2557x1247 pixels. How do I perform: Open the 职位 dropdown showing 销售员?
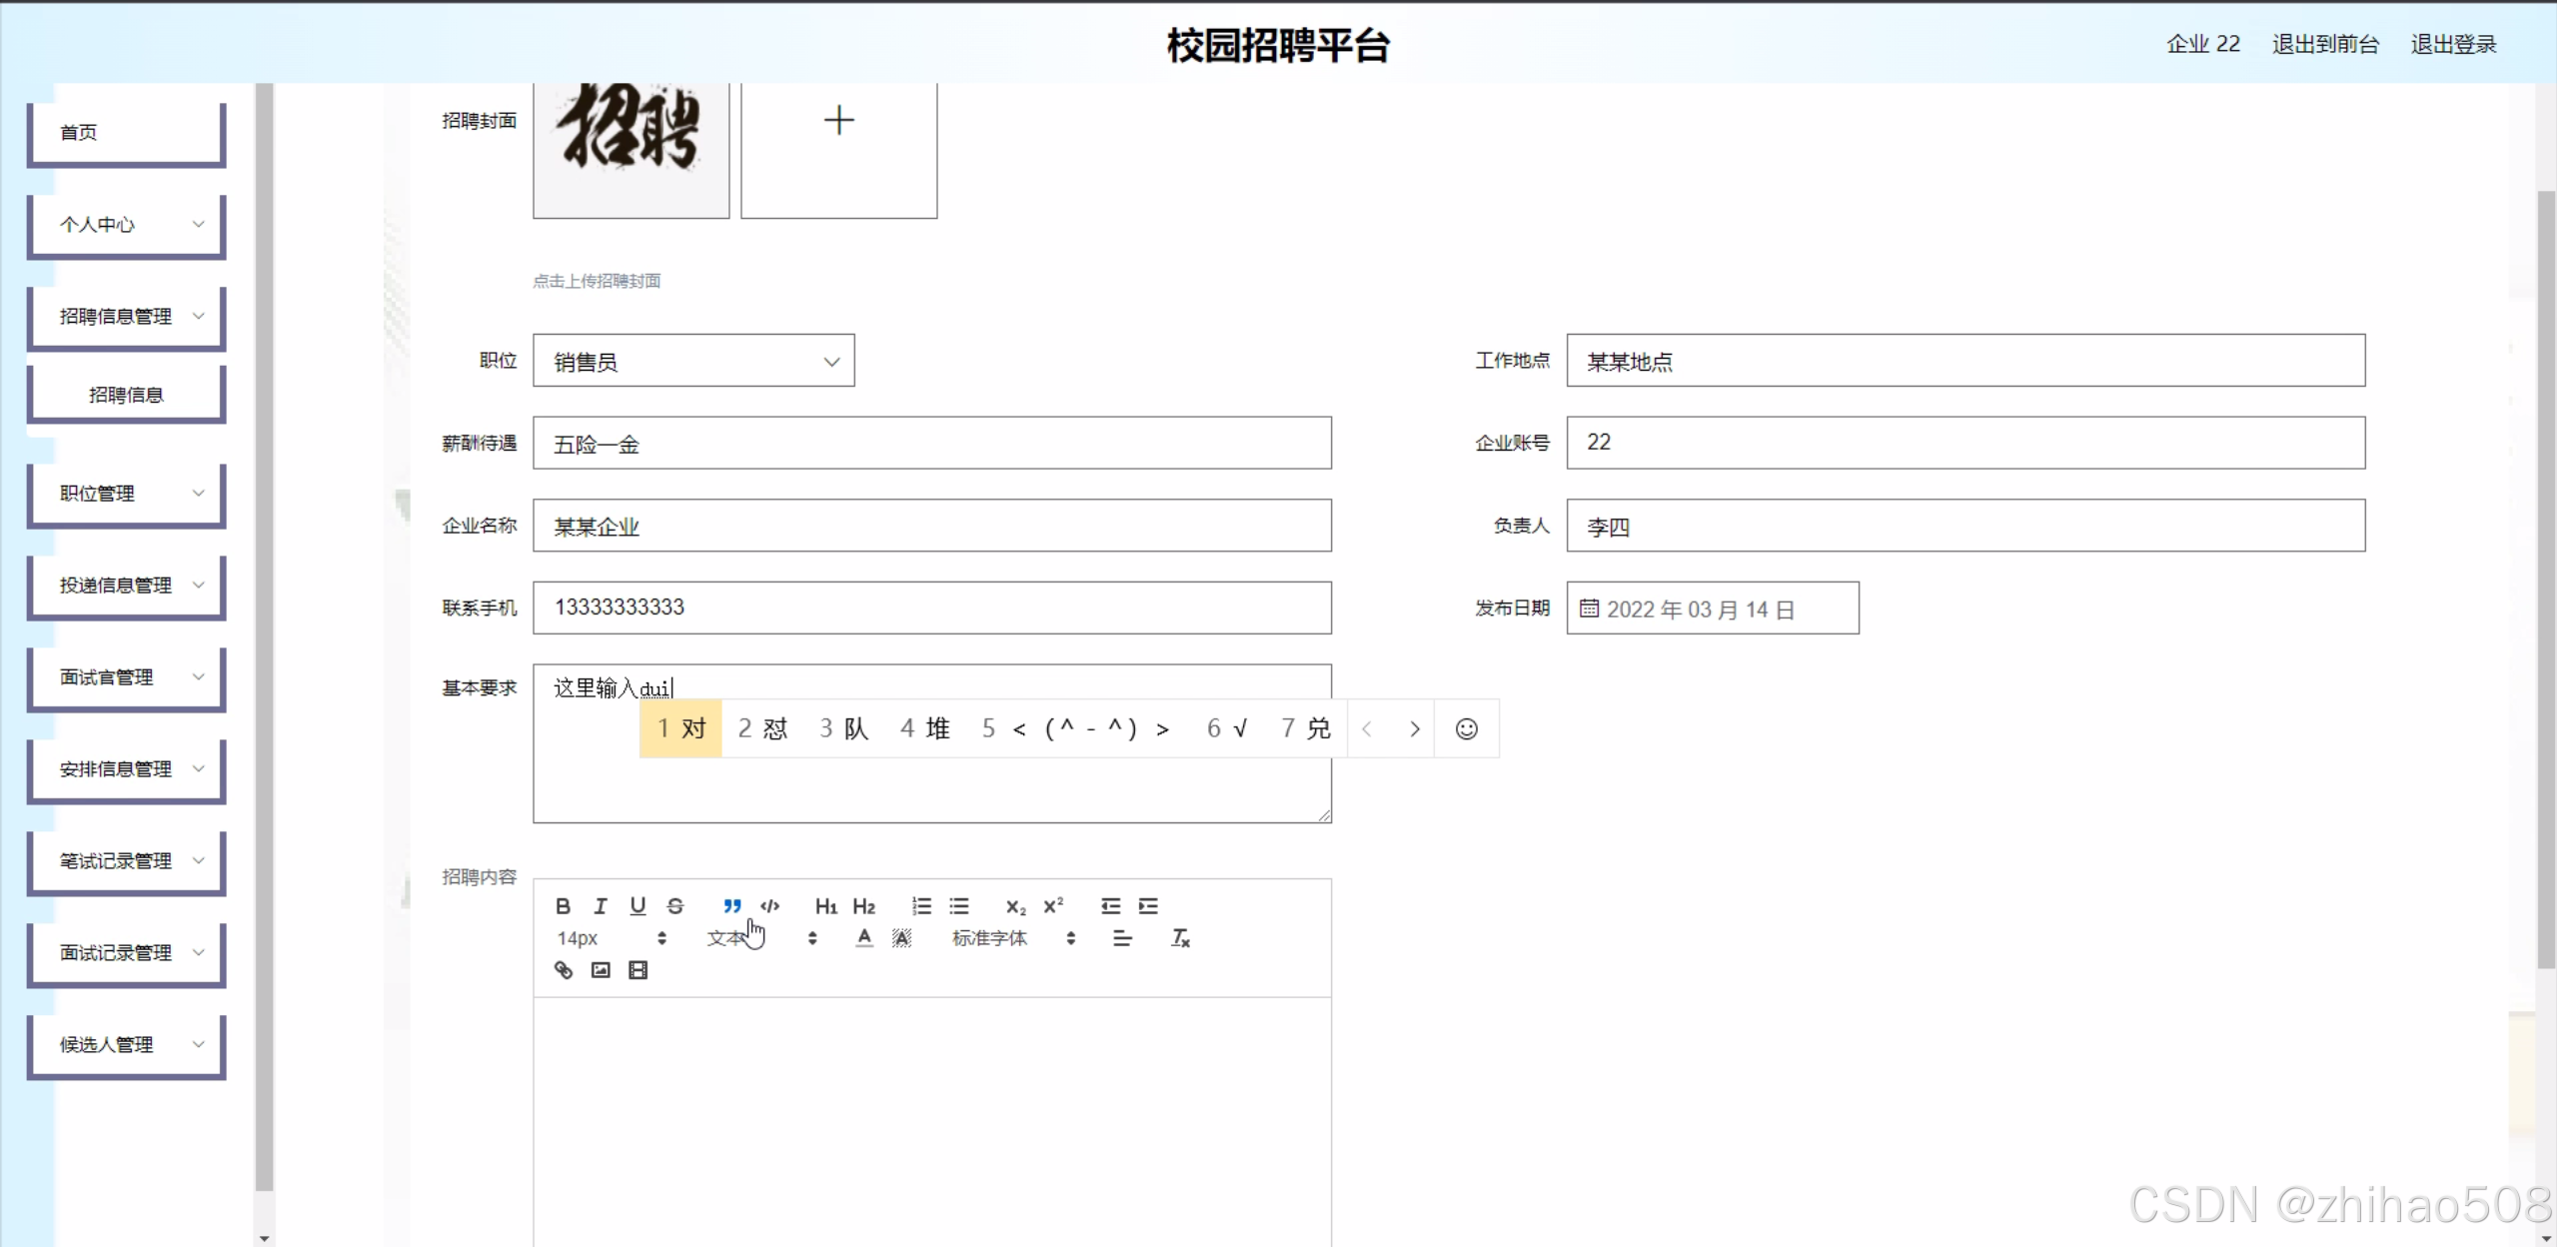[x=693, y=361]
